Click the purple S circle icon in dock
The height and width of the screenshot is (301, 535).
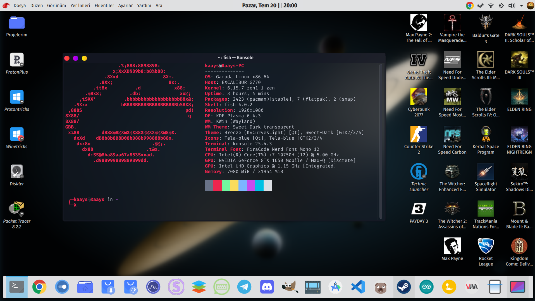point(176,287)
